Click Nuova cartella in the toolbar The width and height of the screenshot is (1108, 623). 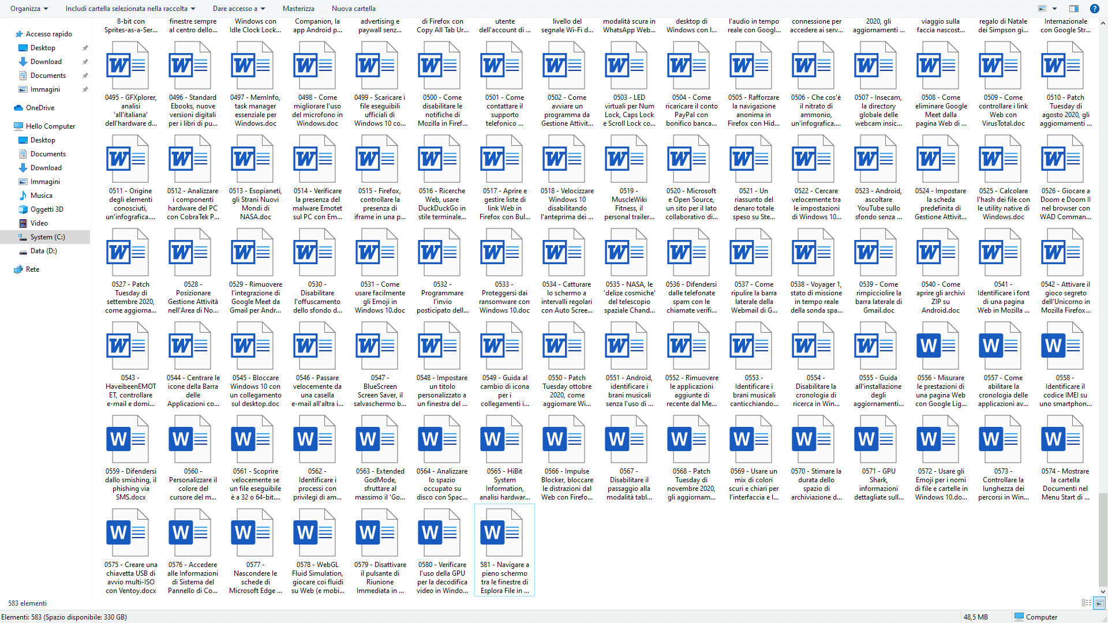(x=353, y=9)
